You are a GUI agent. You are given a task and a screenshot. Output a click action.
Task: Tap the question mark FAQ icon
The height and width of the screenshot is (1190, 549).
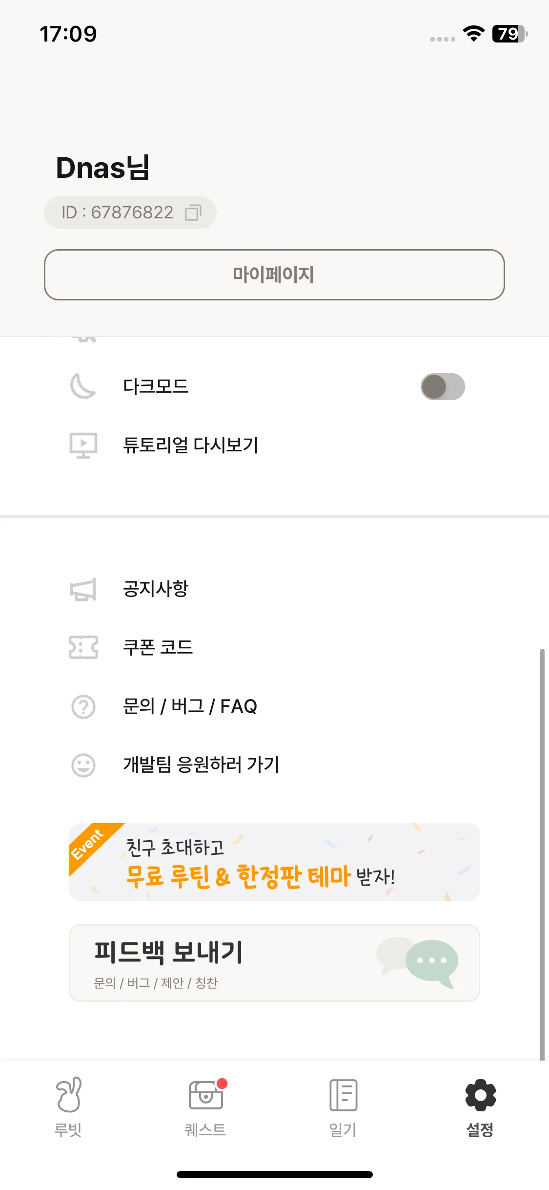click(83, 706)
